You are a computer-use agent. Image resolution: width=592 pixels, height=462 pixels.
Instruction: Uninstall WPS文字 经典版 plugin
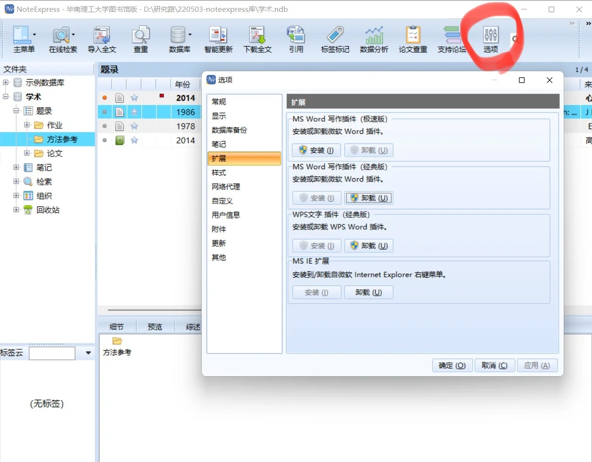(x=369, y=246)
